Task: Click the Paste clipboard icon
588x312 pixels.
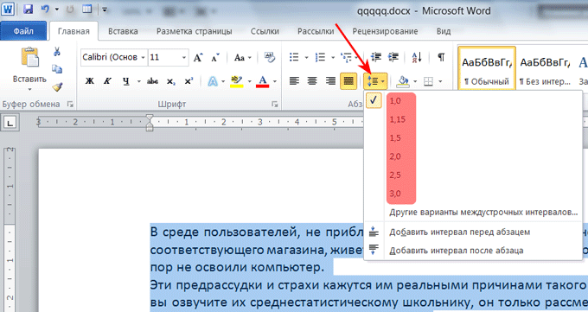Action: (x=29, y=57)
